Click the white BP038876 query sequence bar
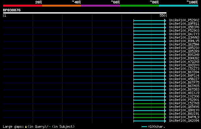This screenshot has height=129, width=201. (85, 13)
